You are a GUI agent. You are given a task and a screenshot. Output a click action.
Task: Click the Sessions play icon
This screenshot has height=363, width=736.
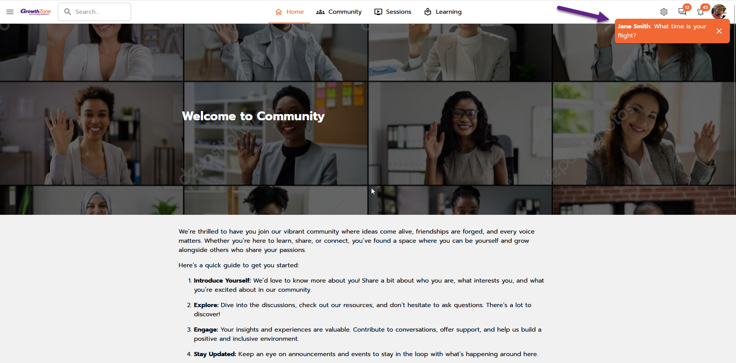378,12
